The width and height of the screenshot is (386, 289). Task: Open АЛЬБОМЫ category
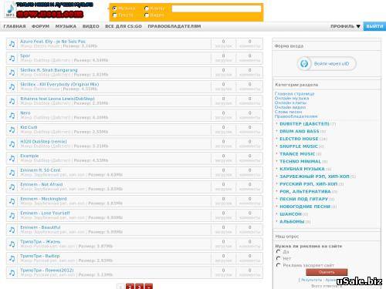(292, 221)
